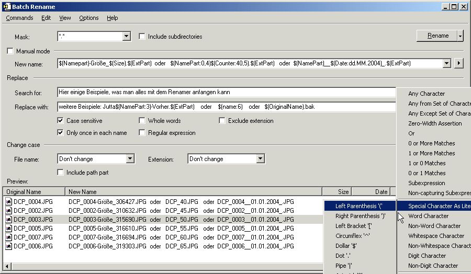The width and height of the screenshot is (471, 274).
Task: Select Left Bracket '[' menu item
Action: pos(360,226)
